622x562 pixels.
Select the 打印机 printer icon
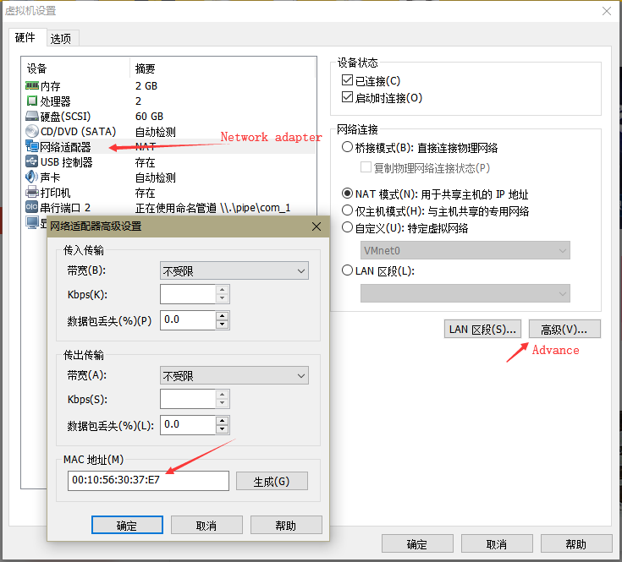pos(32,192)
